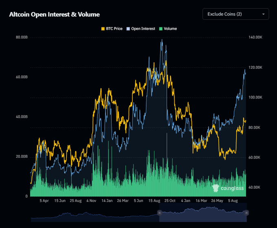
Task: Click the unselected area of range navigator
Action: tap(95, 212)
